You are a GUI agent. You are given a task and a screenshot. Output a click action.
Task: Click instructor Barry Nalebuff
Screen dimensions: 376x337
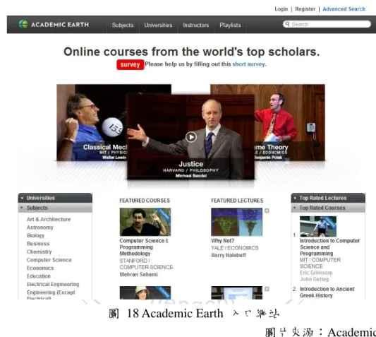(x=229, y=255)
